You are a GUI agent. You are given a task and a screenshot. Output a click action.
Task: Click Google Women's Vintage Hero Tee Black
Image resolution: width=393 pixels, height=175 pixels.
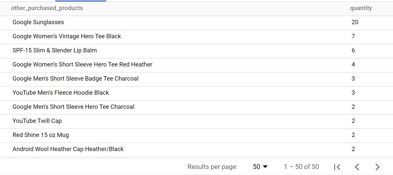tap(67, 36)
